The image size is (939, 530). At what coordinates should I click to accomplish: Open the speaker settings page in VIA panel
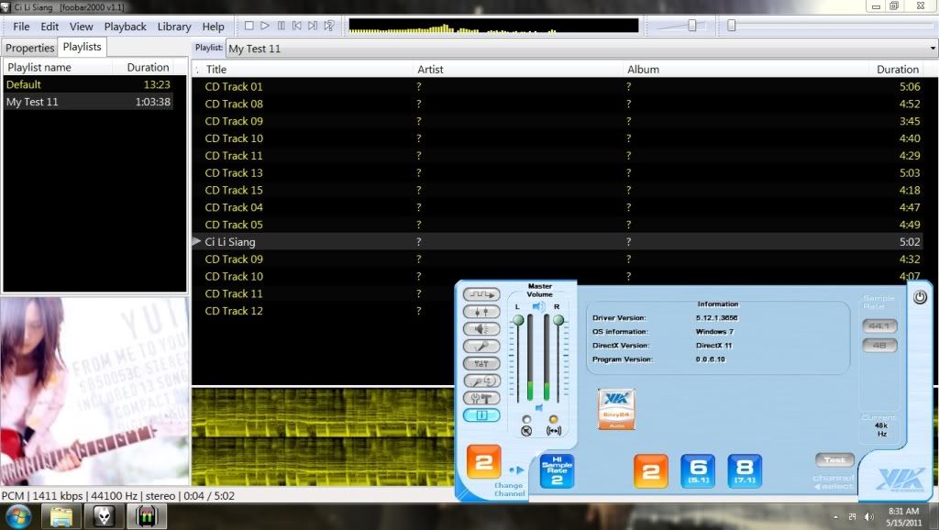click(x=481, y=329)
